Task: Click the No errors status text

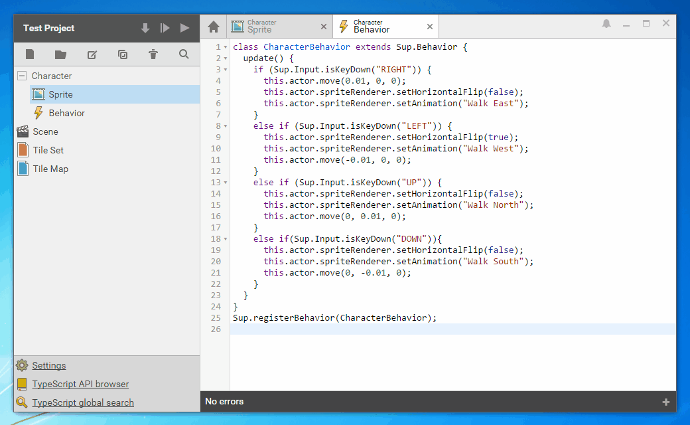Action: [224, 402]
